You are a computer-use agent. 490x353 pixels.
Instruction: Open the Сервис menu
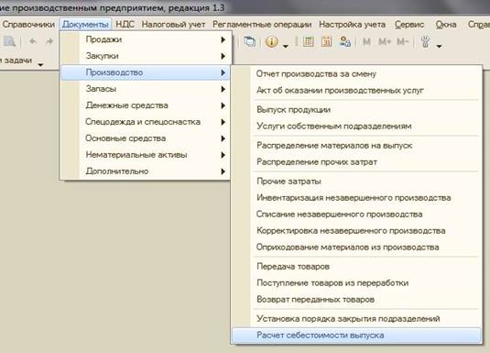coord(409,25)
